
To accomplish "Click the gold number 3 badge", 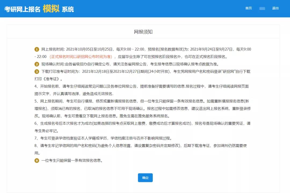I will tap(37, 72).
